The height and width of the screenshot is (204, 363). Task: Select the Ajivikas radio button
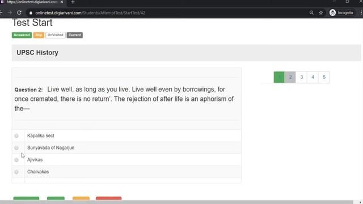click(x=16, y=160)
